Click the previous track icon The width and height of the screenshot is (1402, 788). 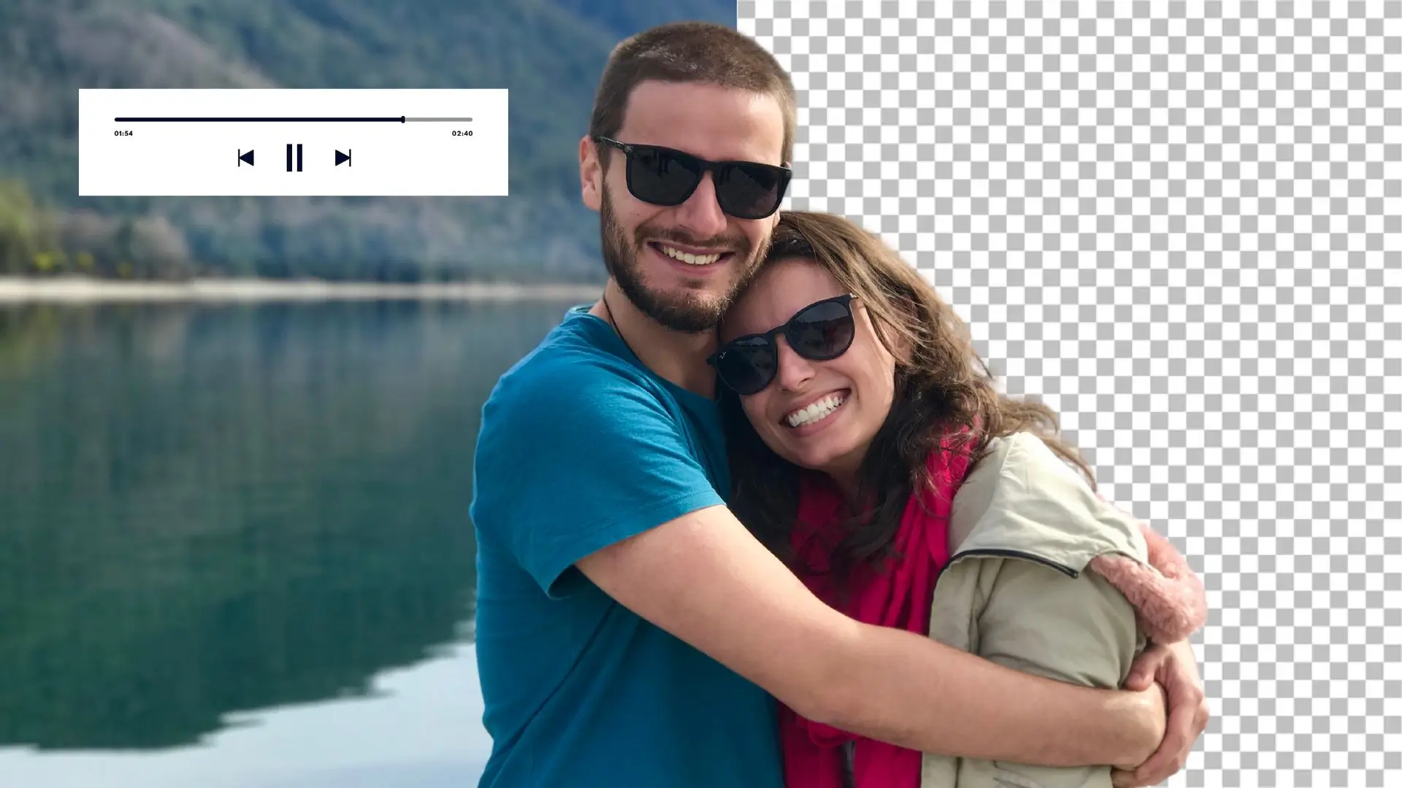tap(245, 158)
